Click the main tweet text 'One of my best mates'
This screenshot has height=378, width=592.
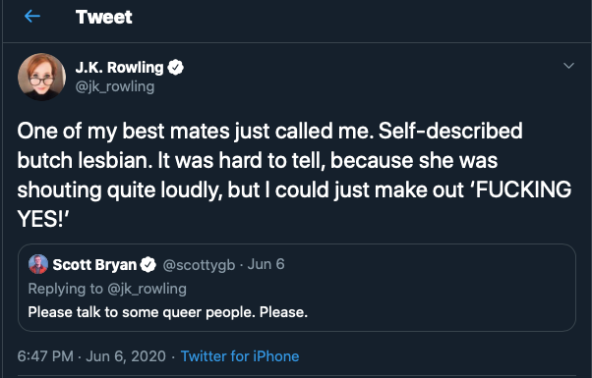tap(294, 175)
